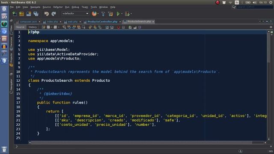Close the ProductoController.php tab
The width and height of the screenshot is (274, 154).
coord(120,22)
